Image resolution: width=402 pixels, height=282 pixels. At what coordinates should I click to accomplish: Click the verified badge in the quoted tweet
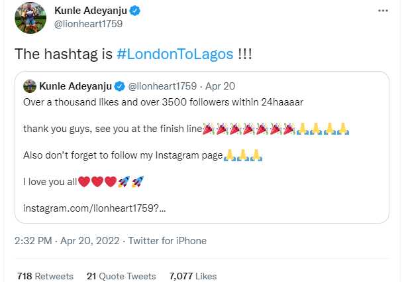pyautogui.click(x=120, y=86)
